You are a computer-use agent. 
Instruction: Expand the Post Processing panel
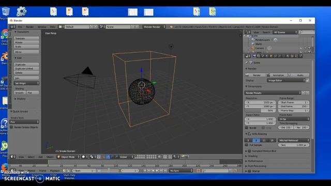coord(257,166)
